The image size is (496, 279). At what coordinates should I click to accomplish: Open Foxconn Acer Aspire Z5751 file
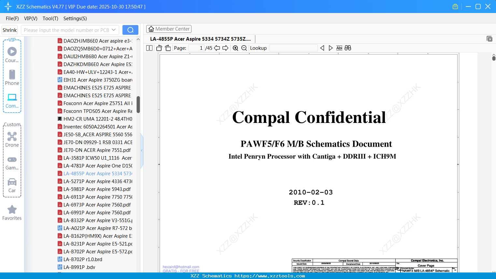[x=95, y=103]
